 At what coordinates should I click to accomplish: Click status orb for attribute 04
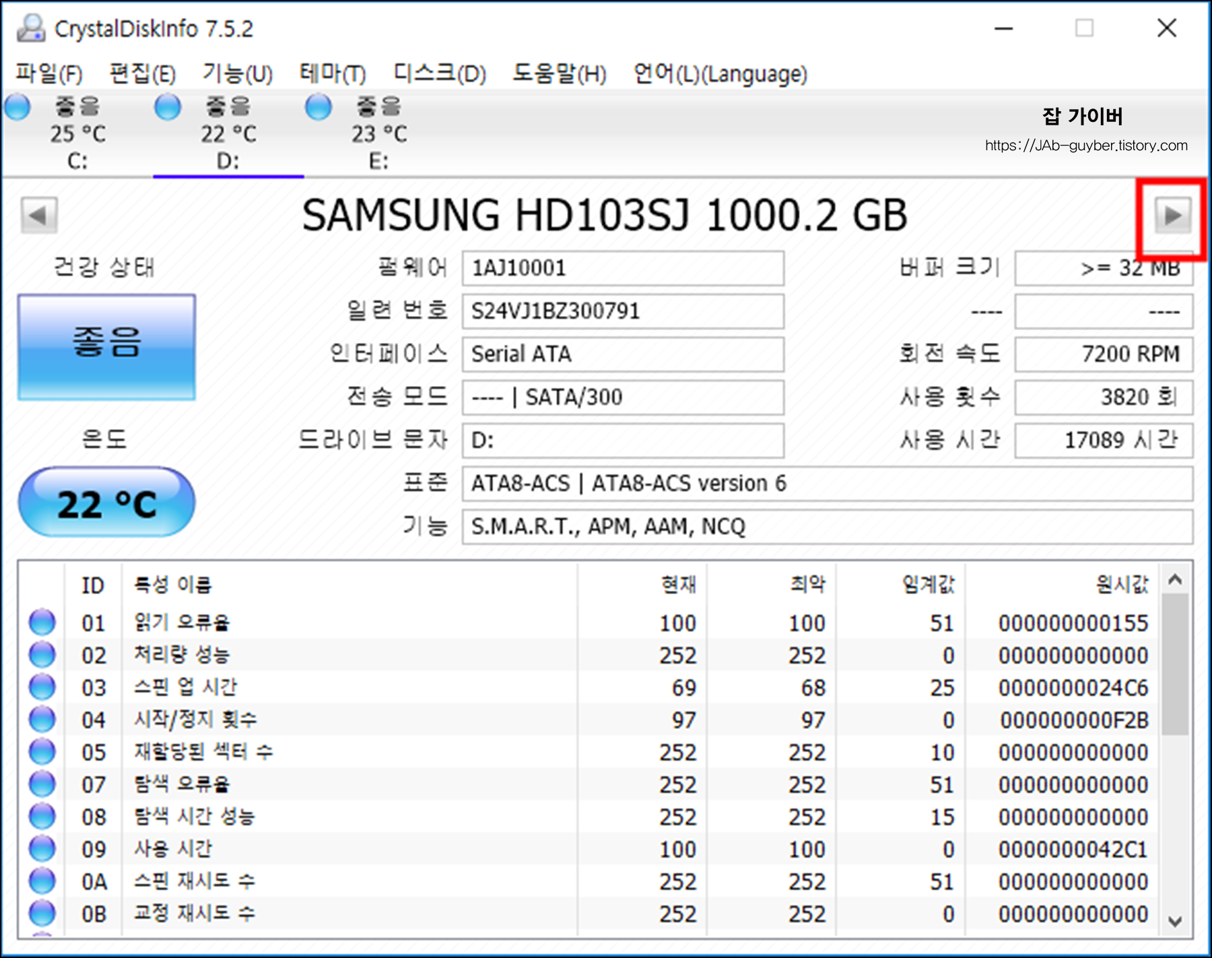pos(42,719)
